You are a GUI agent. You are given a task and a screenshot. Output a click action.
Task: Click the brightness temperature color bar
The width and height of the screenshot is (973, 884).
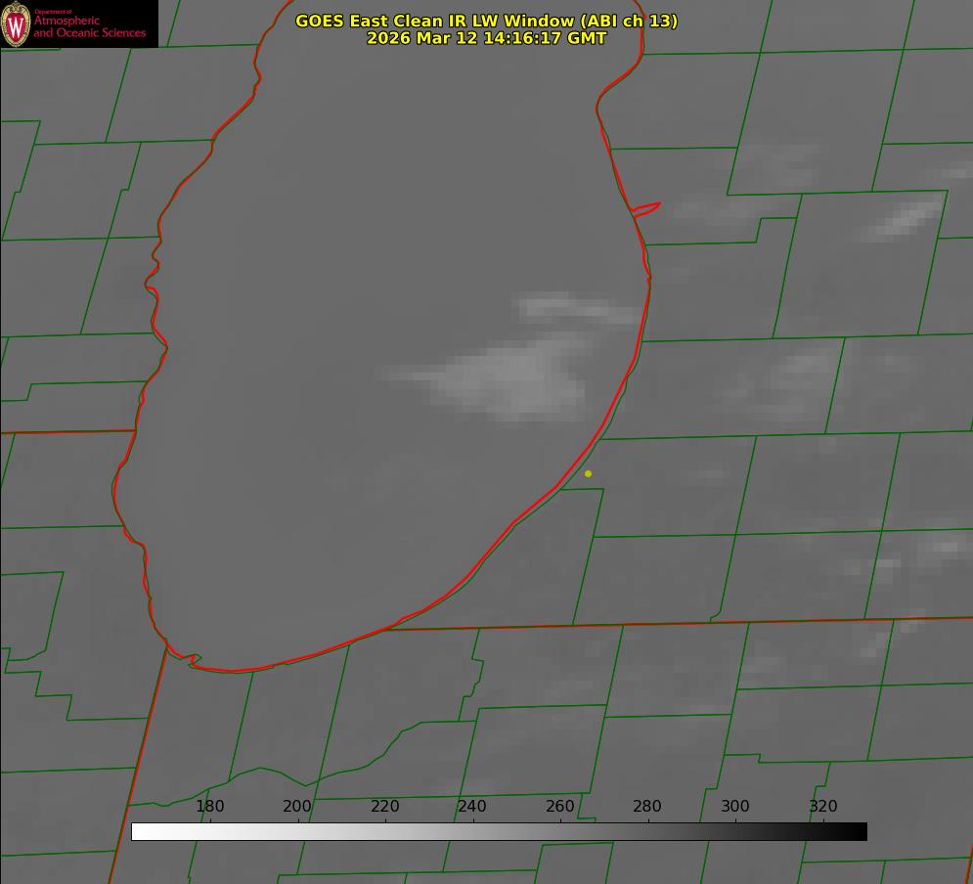(499, 831)
